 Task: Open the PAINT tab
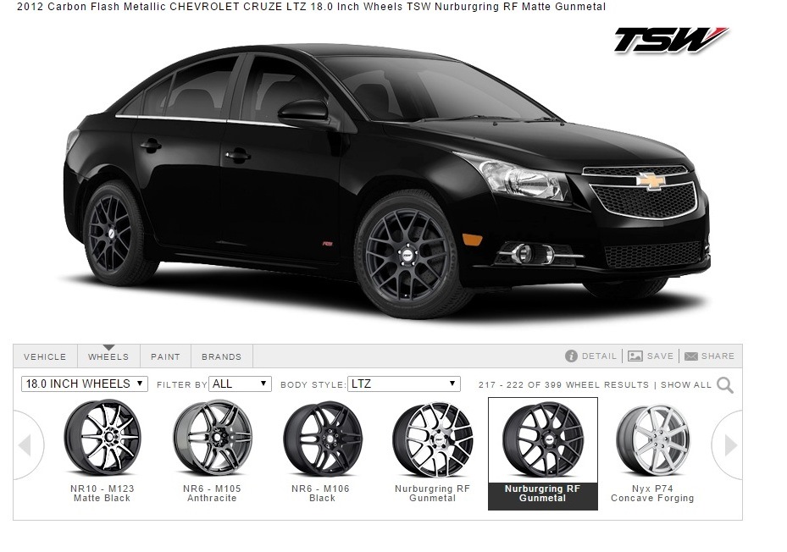pyautogui.click(x=165, y=356)
